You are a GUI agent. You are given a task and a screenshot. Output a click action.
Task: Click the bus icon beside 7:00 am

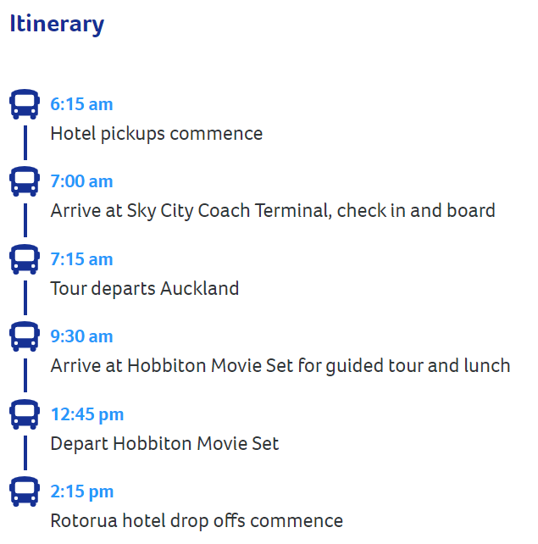pos(25,181)
